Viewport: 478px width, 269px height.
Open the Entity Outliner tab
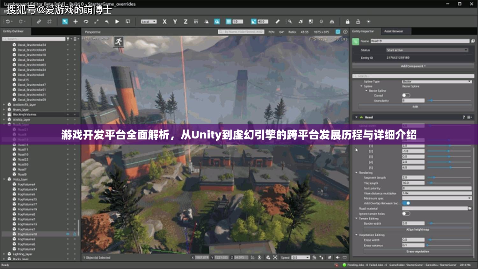pos(13,31)
